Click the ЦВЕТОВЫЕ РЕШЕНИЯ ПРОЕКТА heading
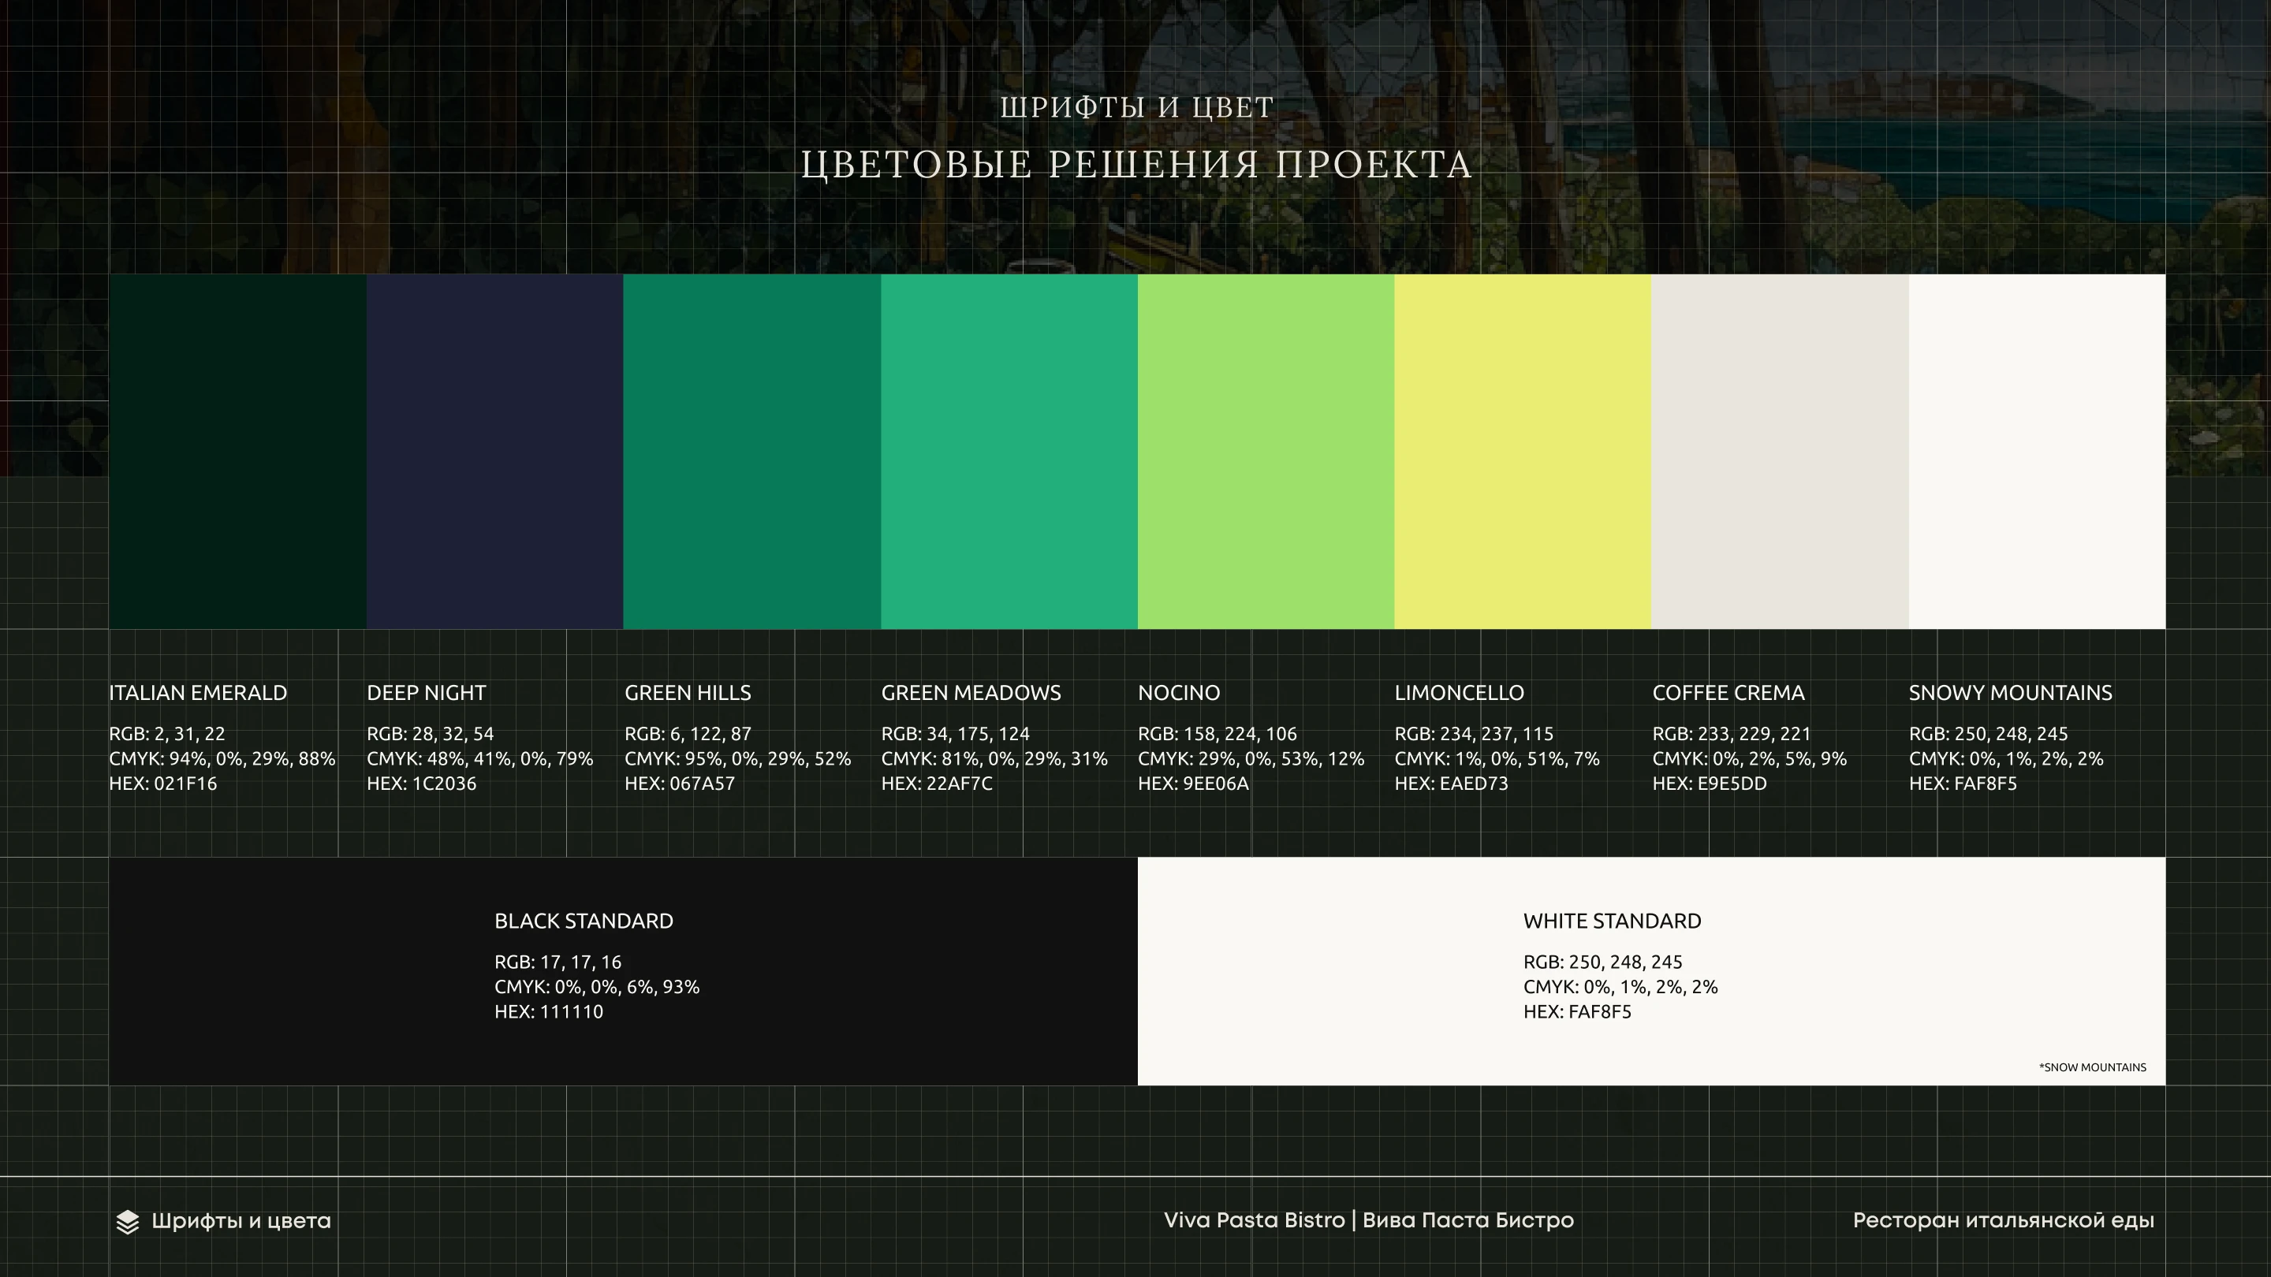 1135,165
